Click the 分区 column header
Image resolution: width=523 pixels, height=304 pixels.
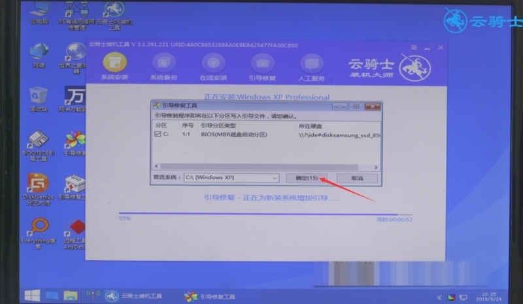[x=161, y=126]
